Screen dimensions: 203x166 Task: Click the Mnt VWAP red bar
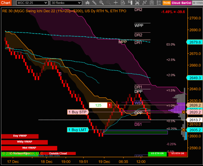[29, 148]
